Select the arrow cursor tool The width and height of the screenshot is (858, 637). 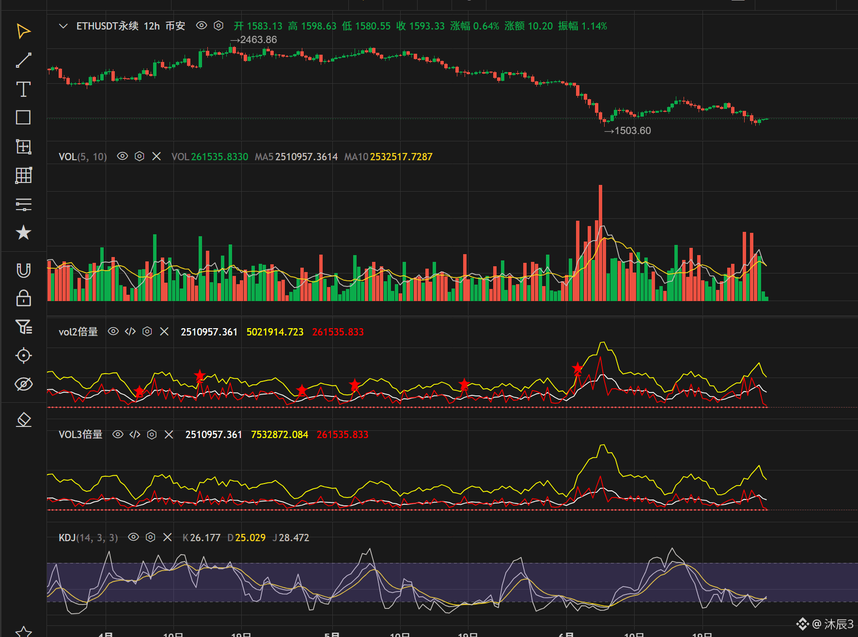tap(23, 31)
